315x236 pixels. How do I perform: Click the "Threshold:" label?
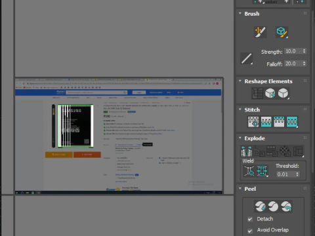287,166
